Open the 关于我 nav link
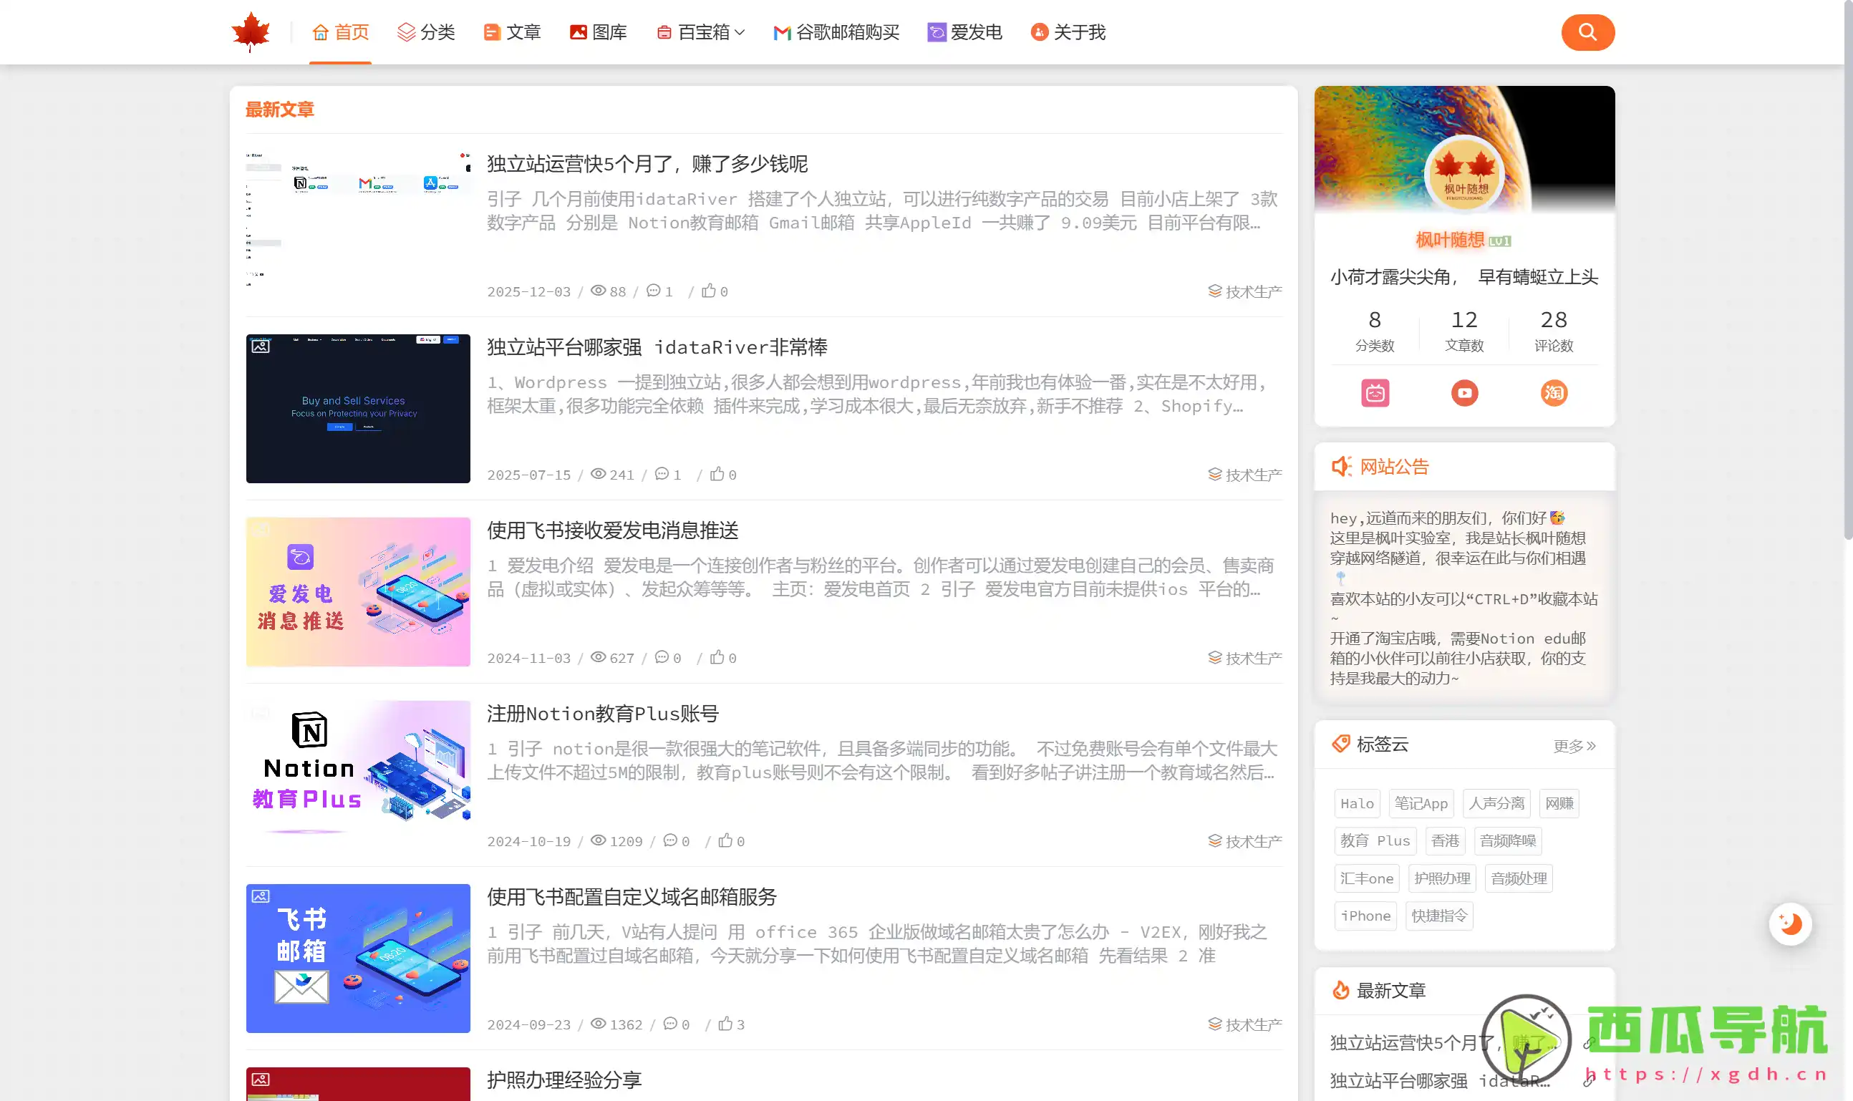This screenshot has width=1853, height=1101. coord(1068,32)
